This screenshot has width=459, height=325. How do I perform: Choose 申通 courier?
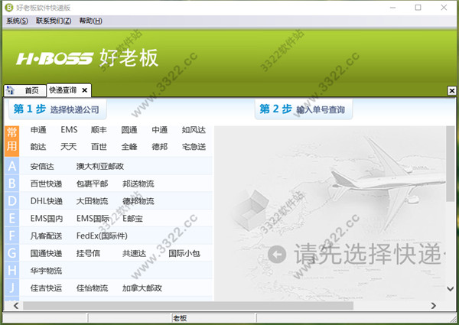point(38,129)
